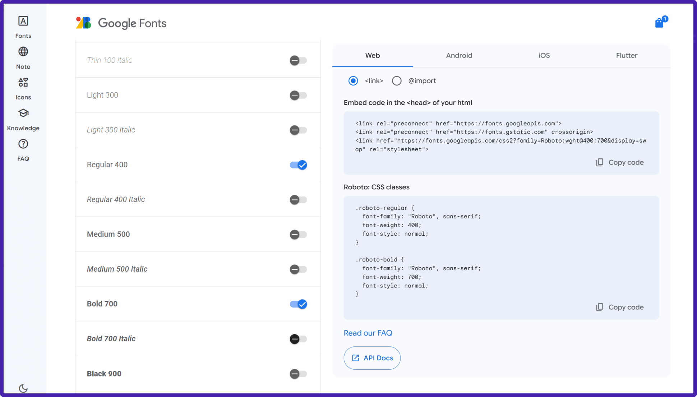Enable Thin 100 Italic style

[298, 60]
